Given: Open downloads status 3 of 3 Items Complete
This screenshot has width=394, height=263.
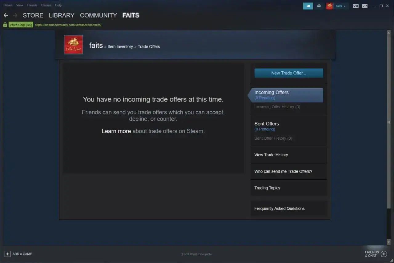Looking at the screenshot, I should (x=196, y=254).
